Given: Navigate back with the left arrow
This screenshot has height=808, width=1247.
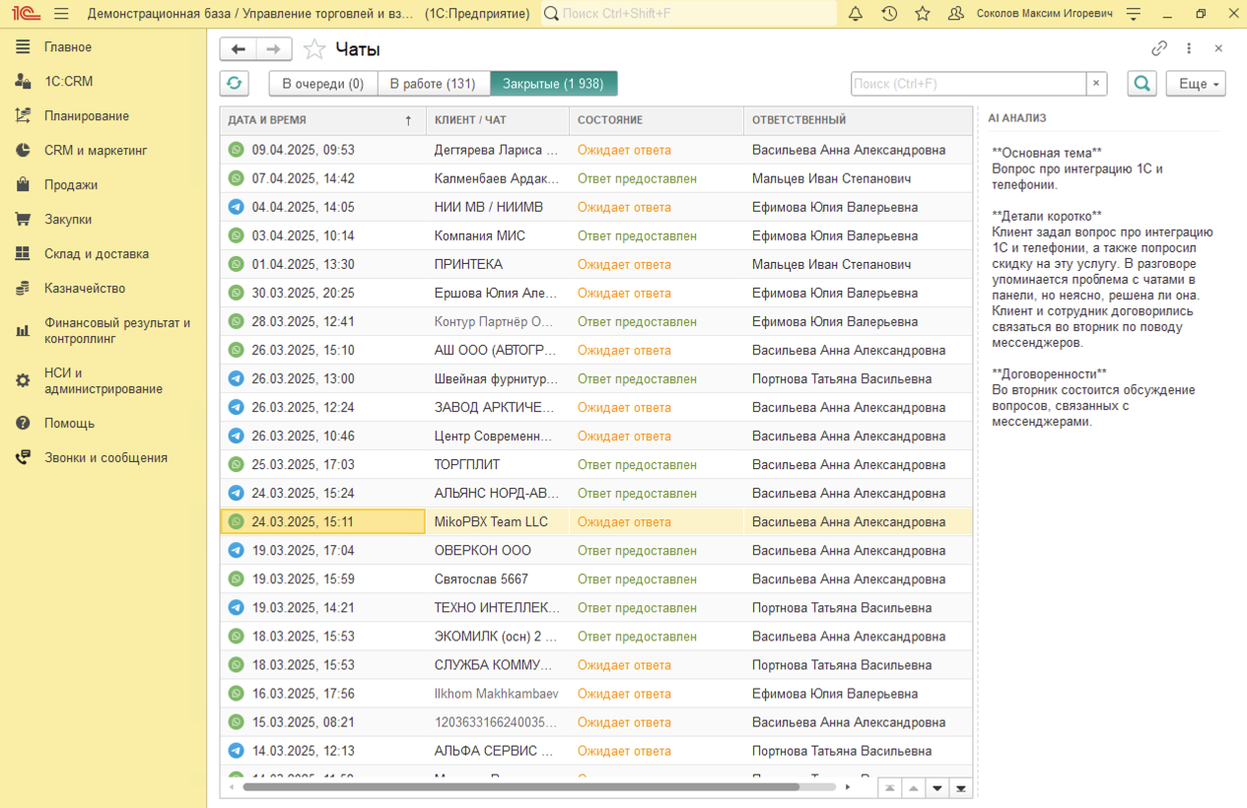Looking at the screenshot, I should click(x=239, y=49).
